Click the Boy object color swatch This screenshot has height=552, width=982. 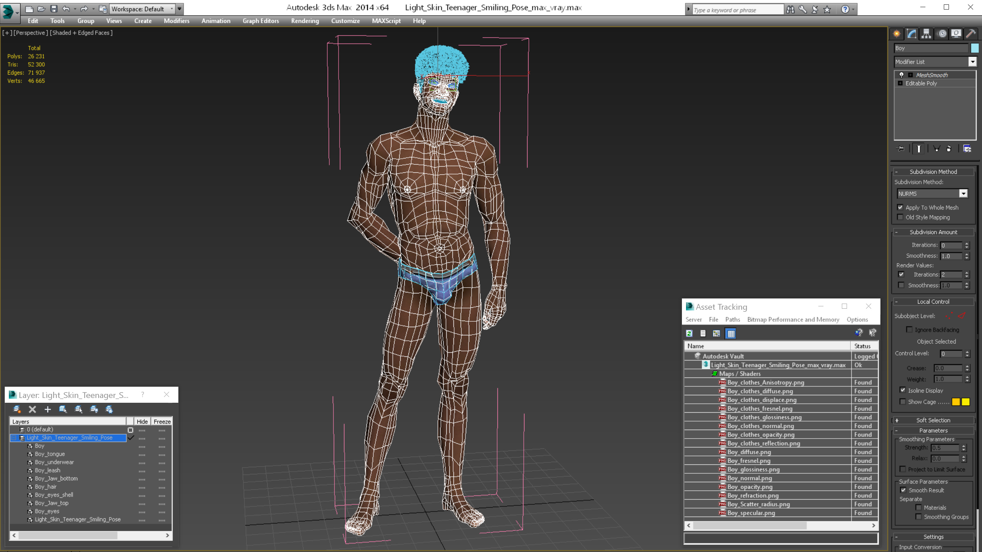click(974, 48)
